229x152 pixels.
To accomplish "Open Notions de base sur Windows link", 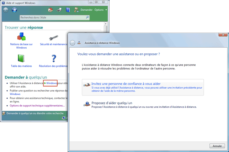I will pyautogui.click(x=21, y=46).
